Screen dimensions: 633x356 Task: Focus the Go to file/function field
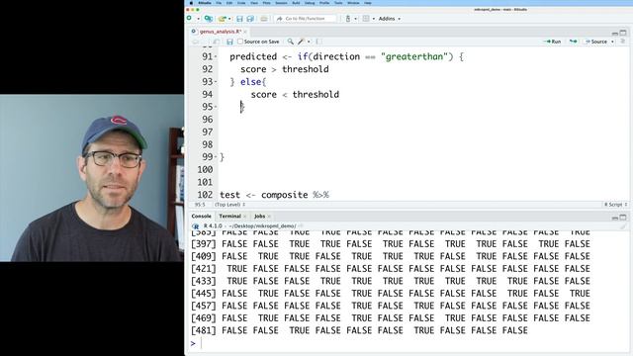pos(306,19)
